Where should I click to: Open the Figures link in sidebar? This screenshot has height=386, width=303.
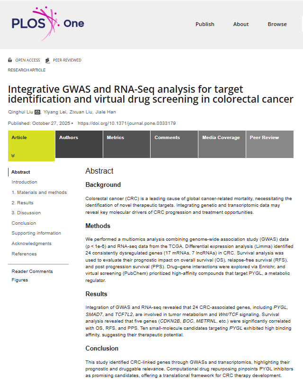(x=20, y=280)
